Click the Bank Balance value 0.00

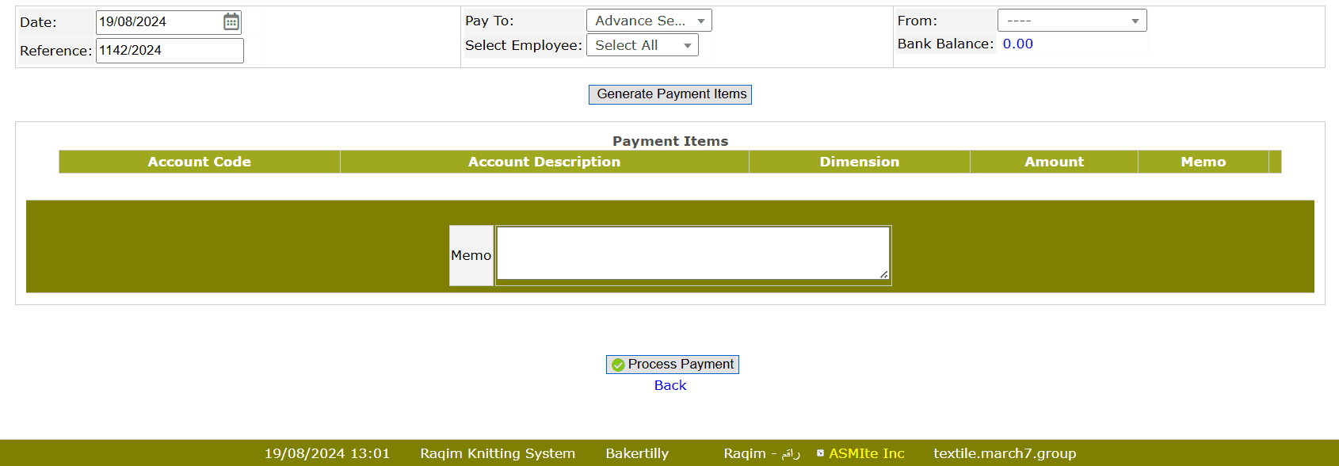[1017, 44]
